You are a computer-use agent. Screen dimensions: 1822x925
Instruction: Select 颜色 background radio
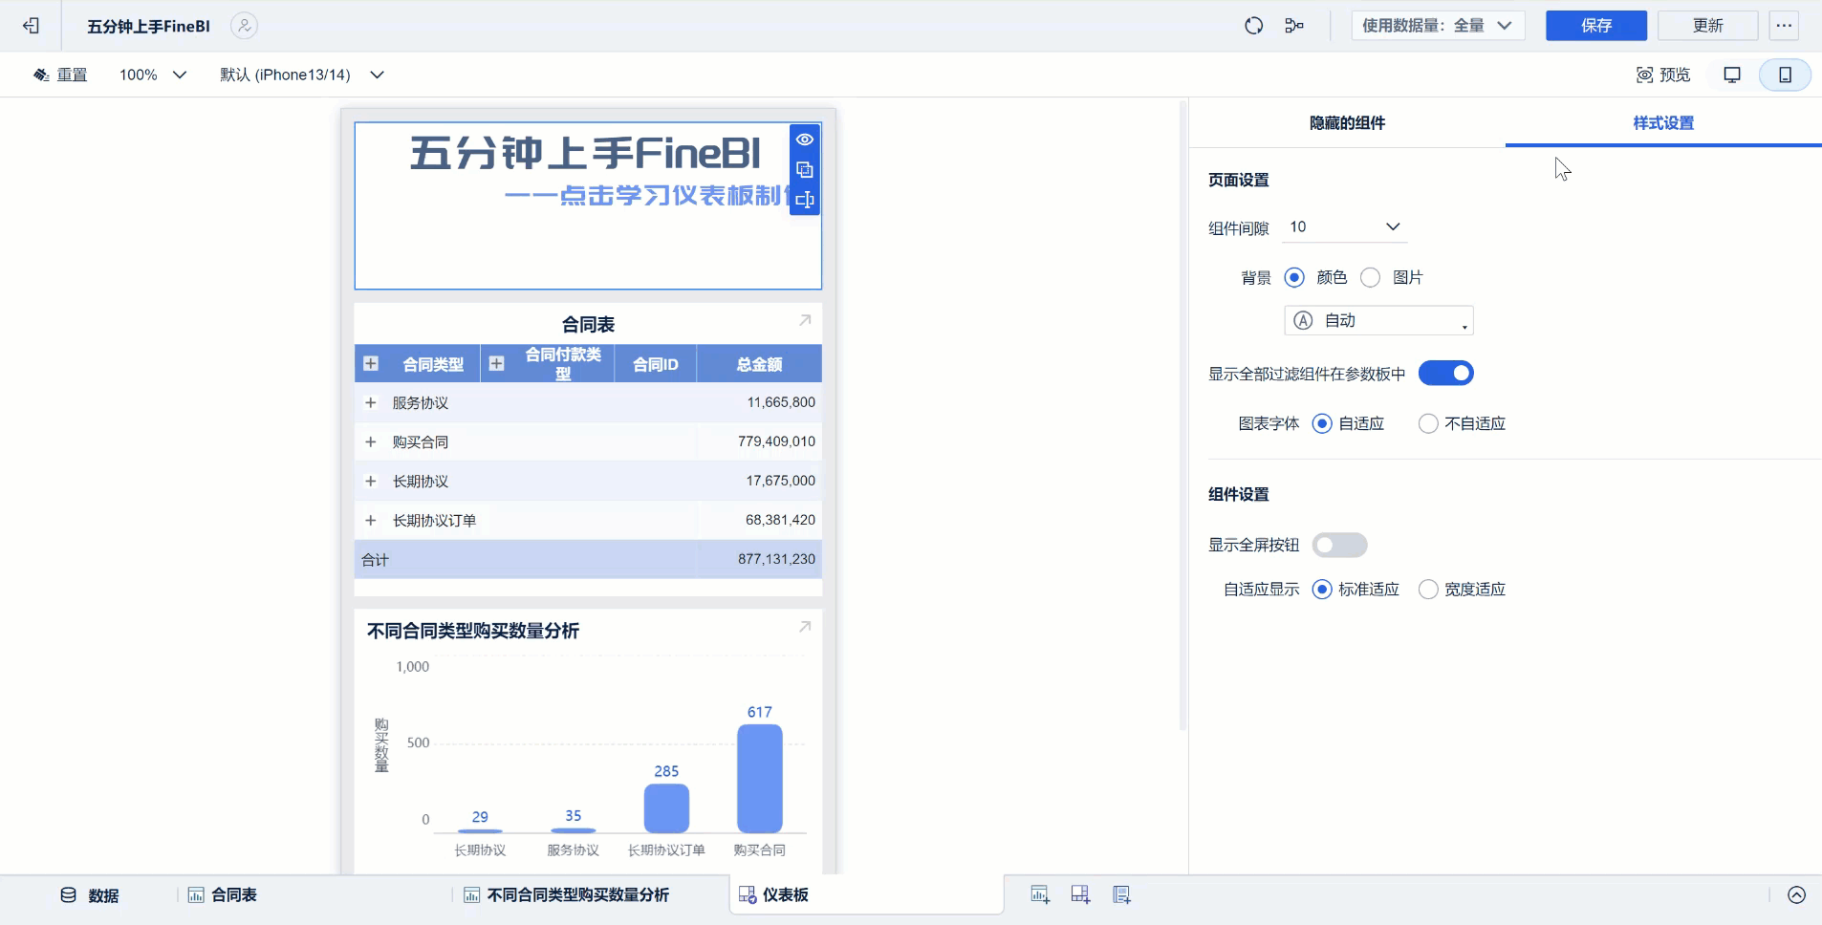click(x=1294, y=277)
